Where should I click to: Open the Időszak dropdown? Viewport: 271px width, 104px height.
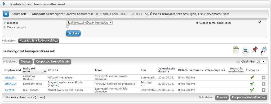[x=89, y=23]
